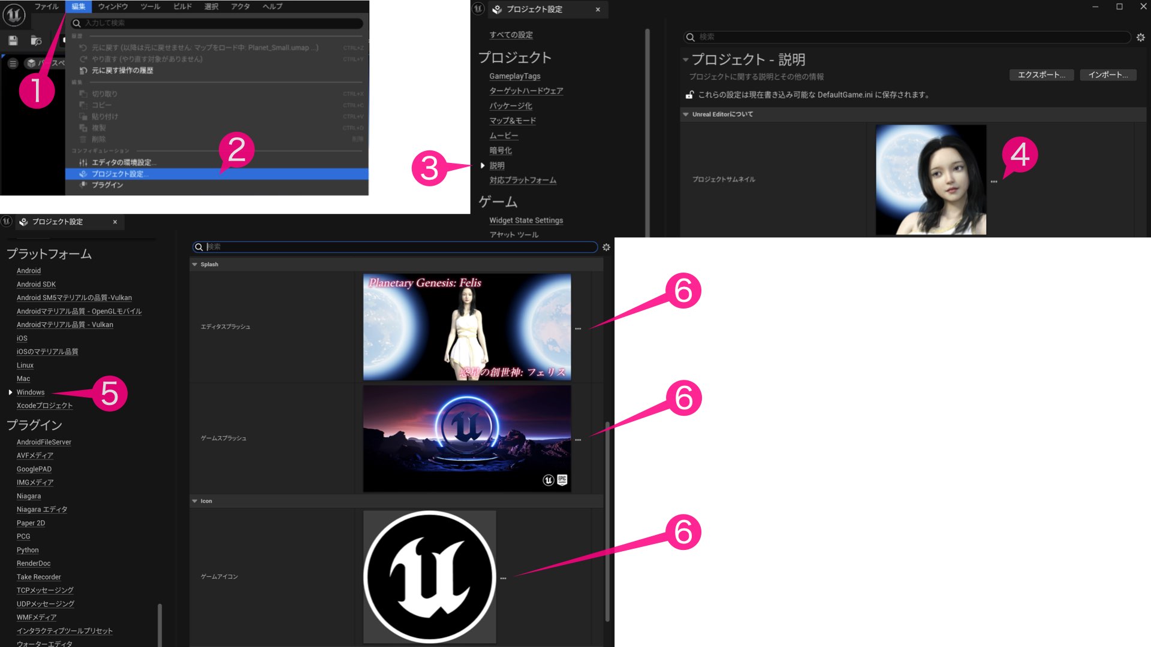Collapse the プロジェクト - 説明 section arrow

pos(685,60)
